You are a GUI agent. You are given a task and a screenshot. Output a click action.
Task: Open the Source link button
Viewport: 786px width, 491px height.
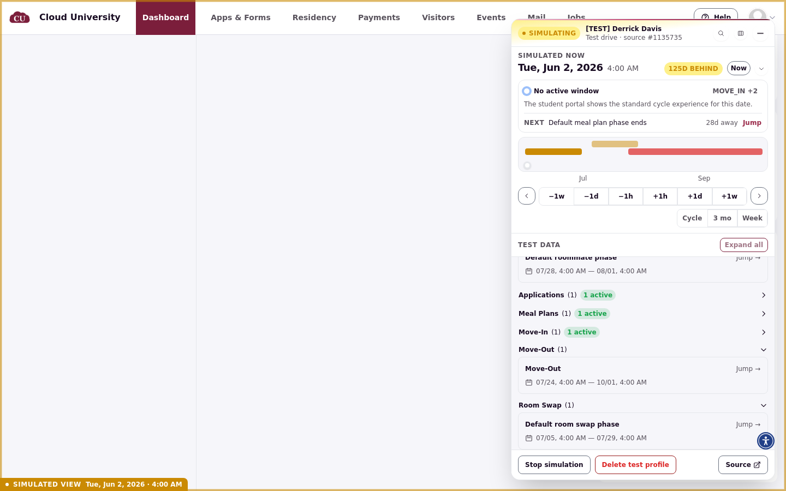(x=743, y=465)
